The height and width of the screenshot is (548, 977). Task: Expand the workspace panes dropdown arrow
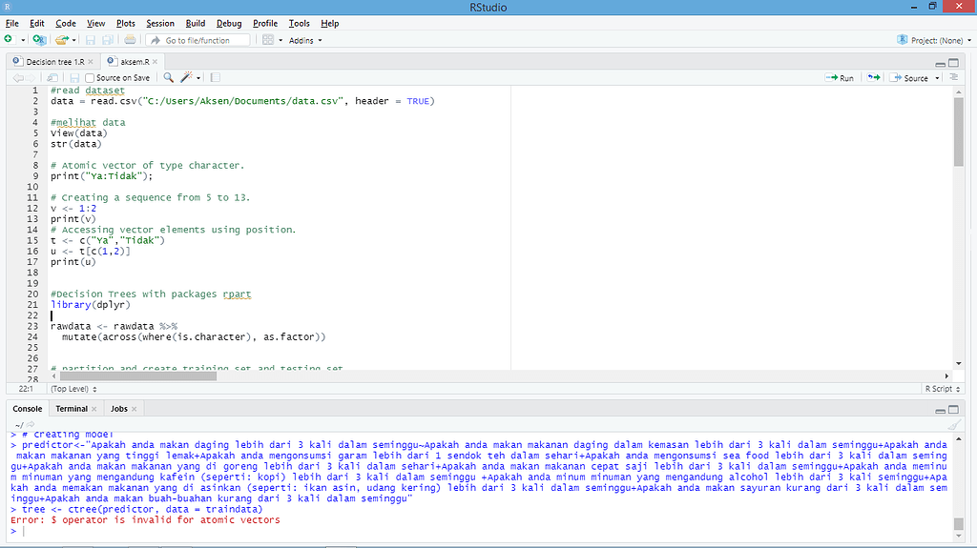[281, 40]
